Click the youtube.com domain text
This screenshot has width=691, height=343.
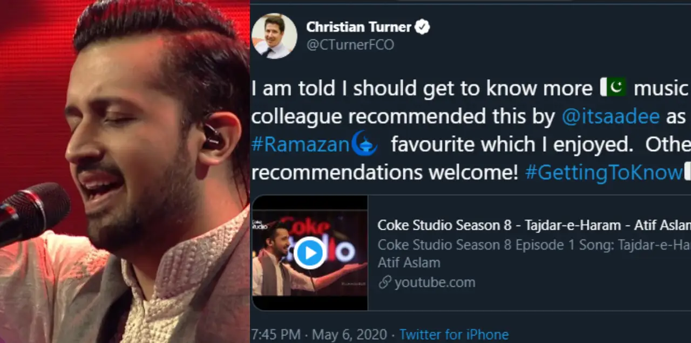[x=435, y=283]
